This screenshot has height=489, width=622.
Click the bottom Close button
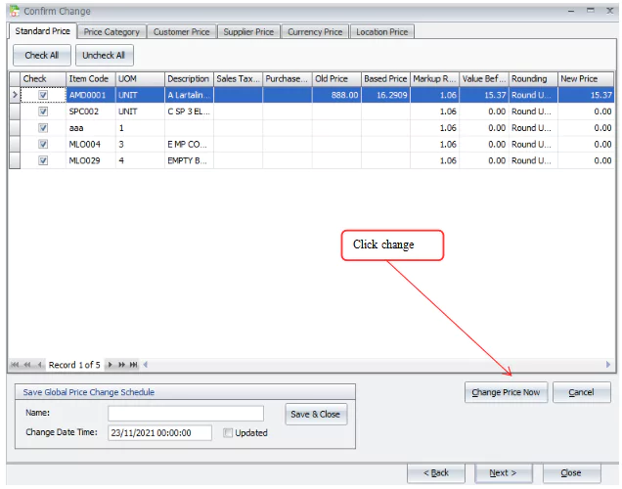(571, 472)
